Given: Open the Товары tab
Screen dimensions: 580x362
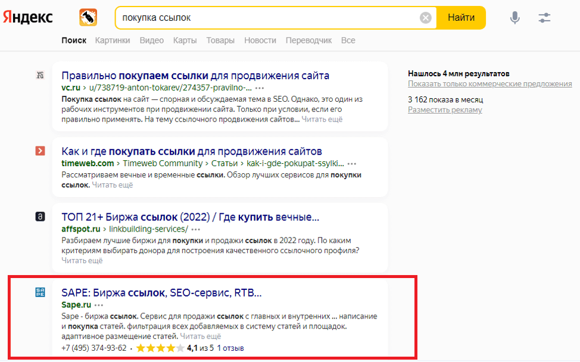Looking at the screenshot, I should click(x=220, y=40).
